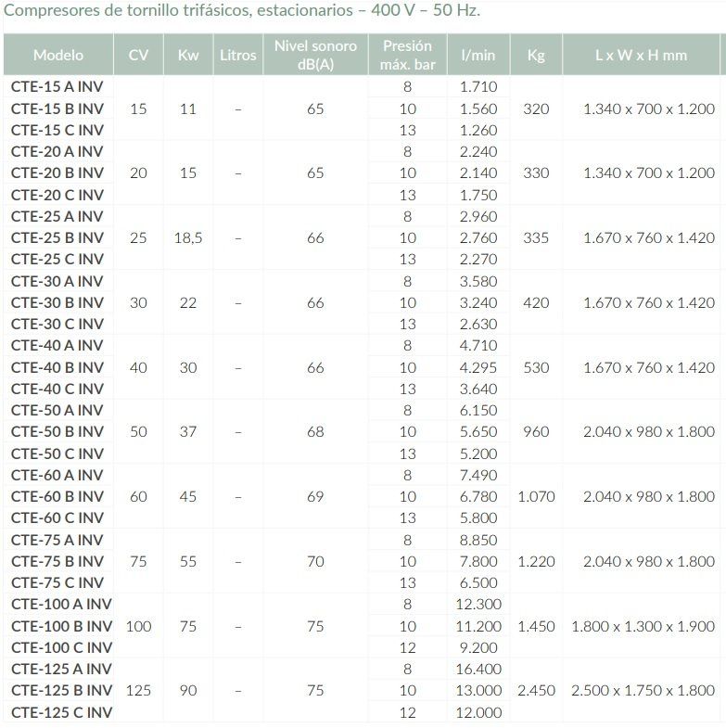This screenshot has height=728, width=726.
Task: Select the Presión máx. bar header
Action: pyautogui.click(x=408, y=55)
